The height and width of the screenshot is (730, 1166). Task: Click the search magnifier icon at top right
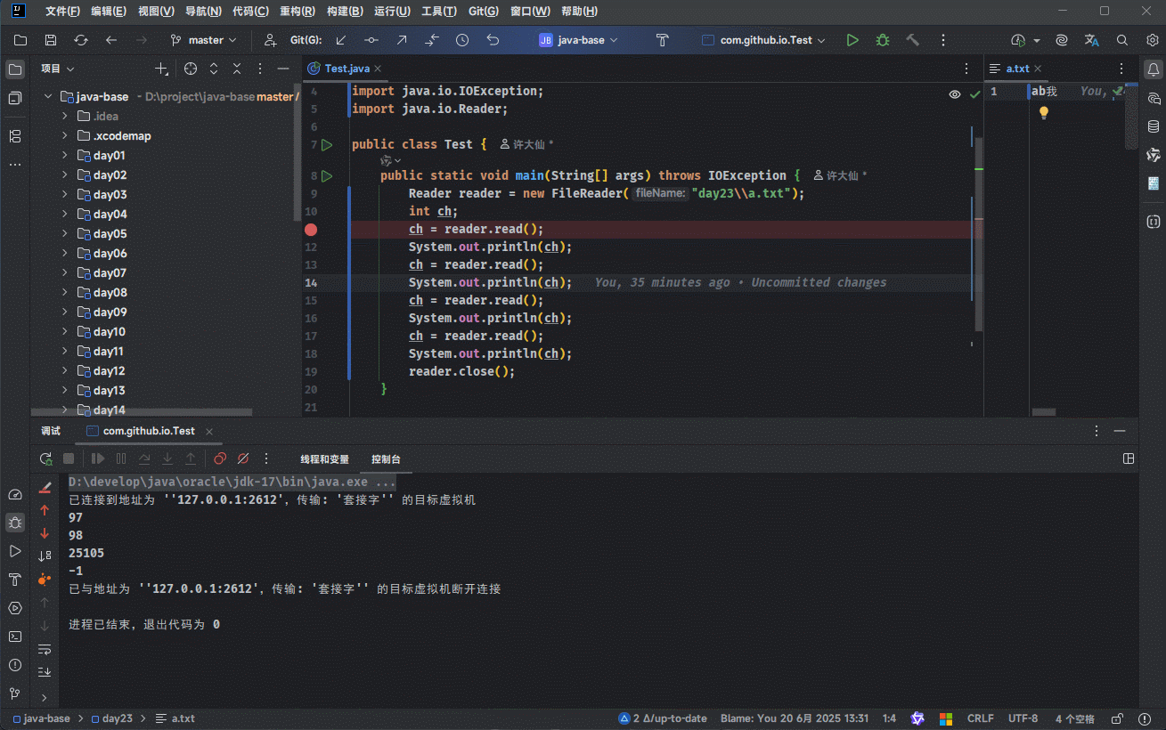tap(1122, 40)
